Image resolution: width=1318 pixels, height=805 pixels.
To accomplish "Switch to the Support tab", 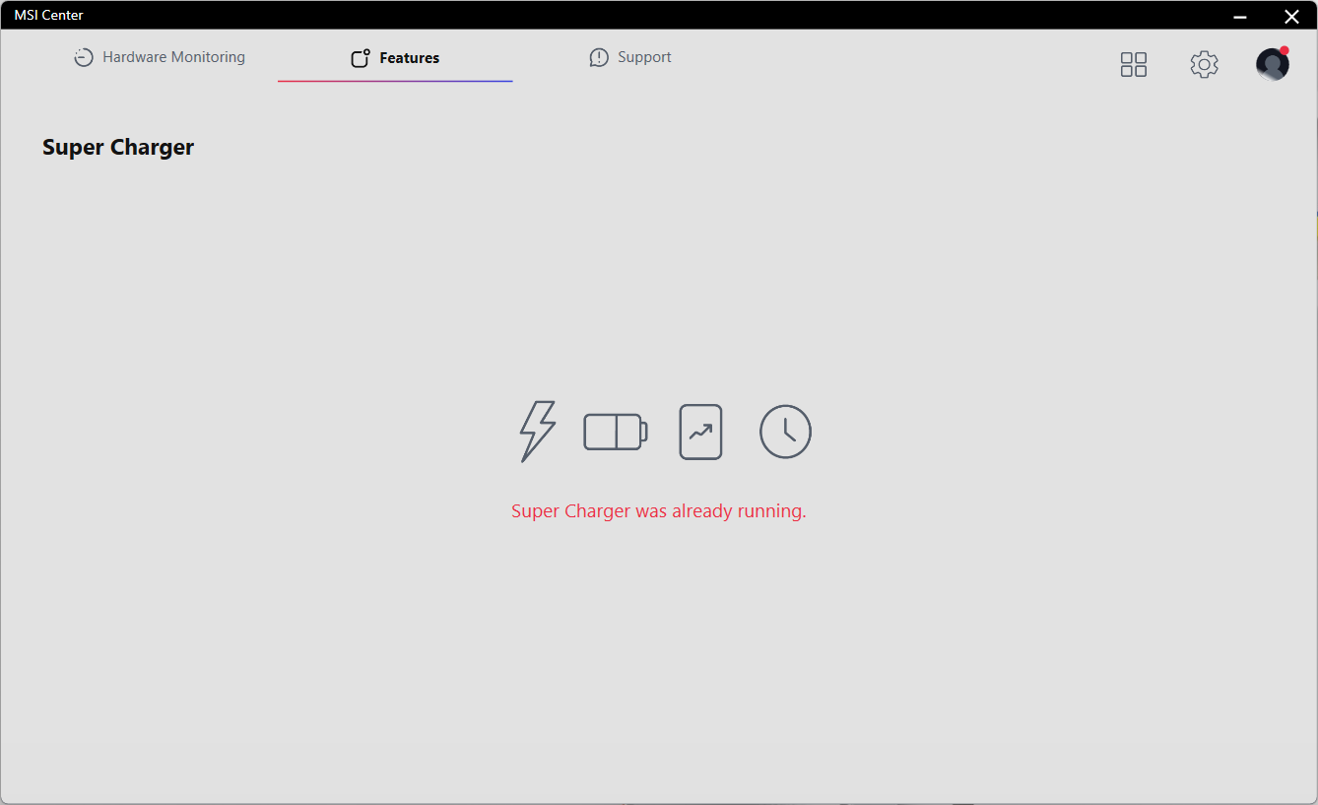I will pos(630,57).
